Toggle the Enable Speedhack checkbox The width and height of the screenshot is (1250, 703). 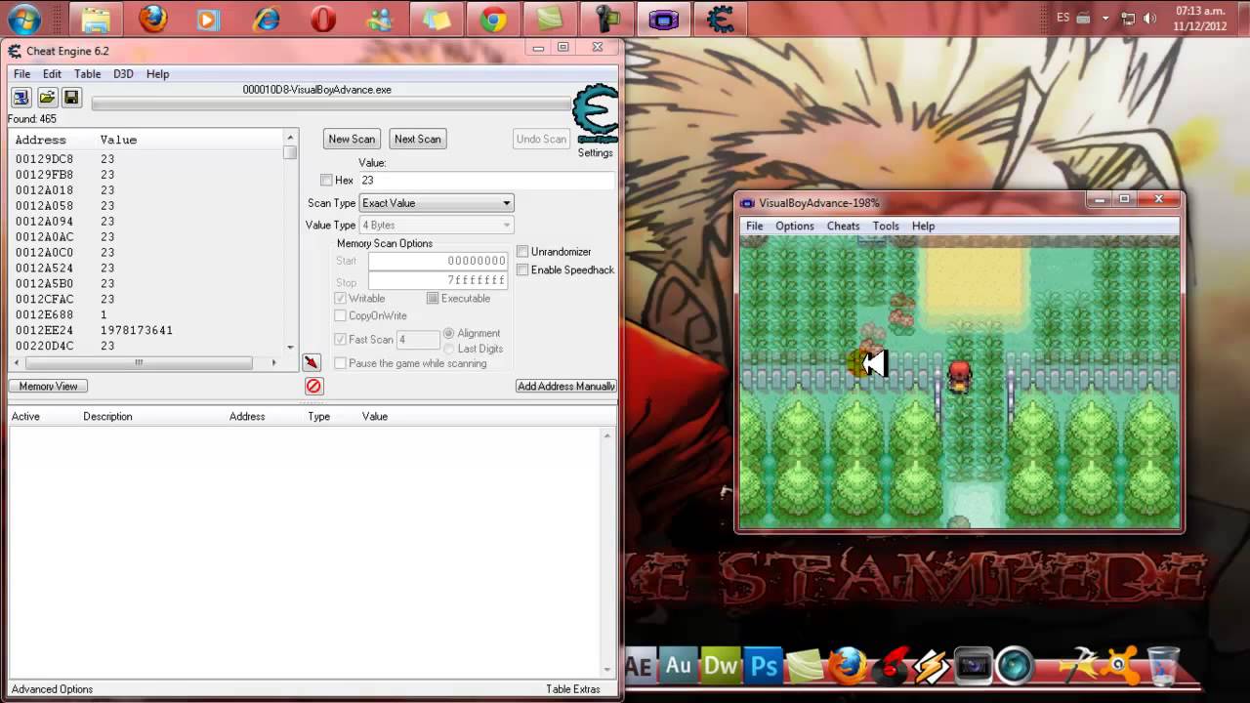tap(522, 270)
